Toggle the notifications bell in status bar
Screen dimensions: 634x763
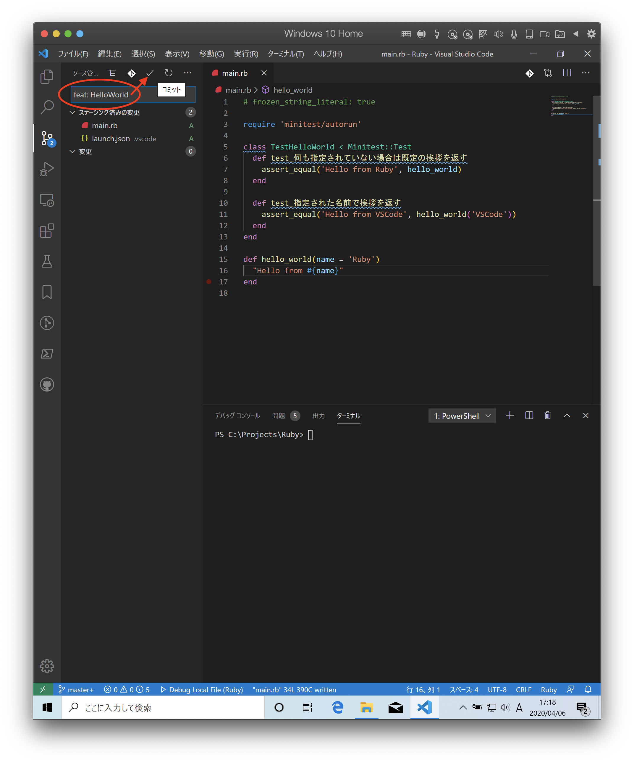coord(588,689)
